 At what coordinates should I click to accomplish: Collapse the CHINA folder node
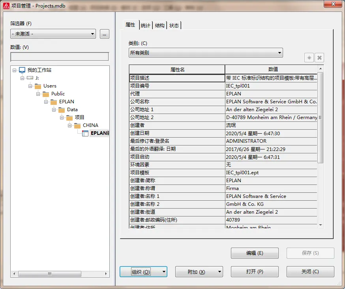click(70, 125)
